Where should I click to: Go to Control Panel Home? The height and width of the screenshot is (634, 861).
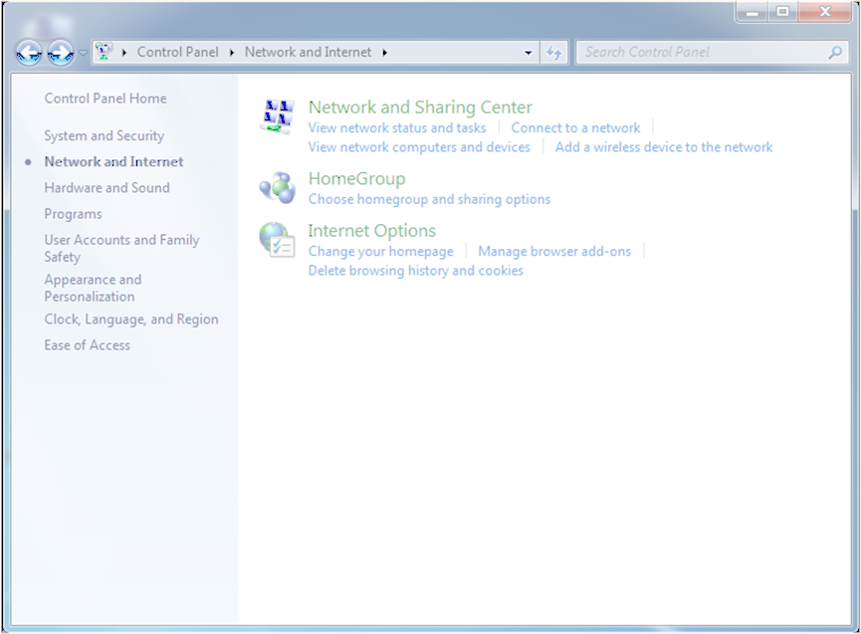106,99
